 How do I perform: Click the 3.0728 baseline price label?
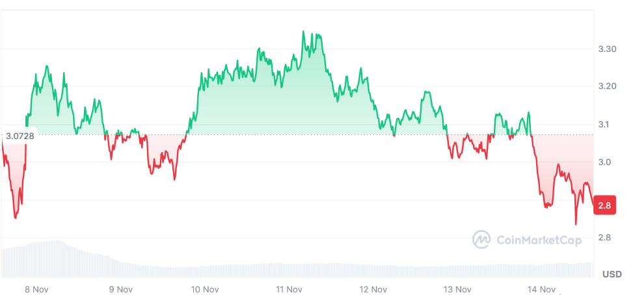(20, 136)
